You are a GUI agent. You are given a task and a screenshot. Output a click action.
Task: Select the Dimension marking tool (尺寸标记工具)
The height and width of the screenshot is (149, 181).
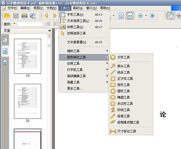[x=126, y=131]
